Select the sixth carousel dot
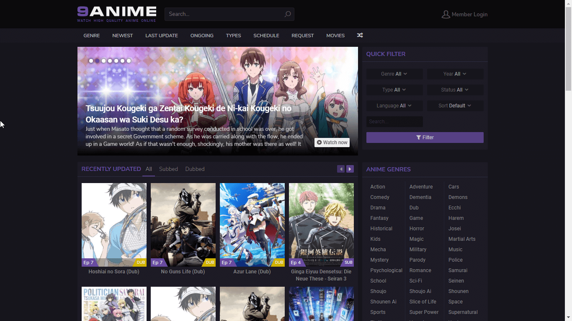This screenshot has width=572, height=321. click(x=122, y=61)
